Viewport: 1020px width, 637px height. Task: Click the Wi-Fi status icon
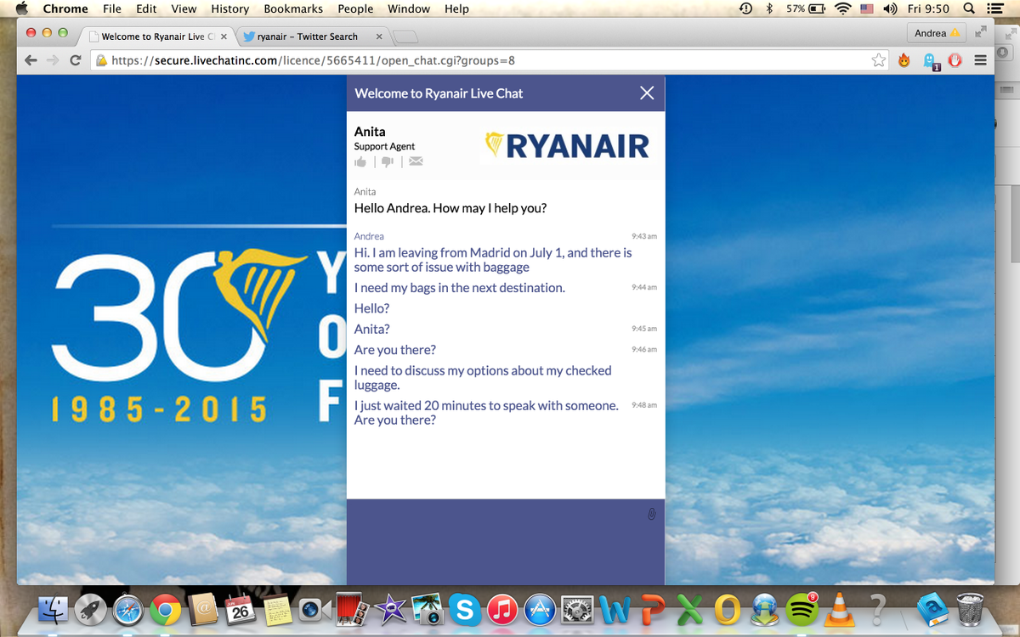(842, 8)
